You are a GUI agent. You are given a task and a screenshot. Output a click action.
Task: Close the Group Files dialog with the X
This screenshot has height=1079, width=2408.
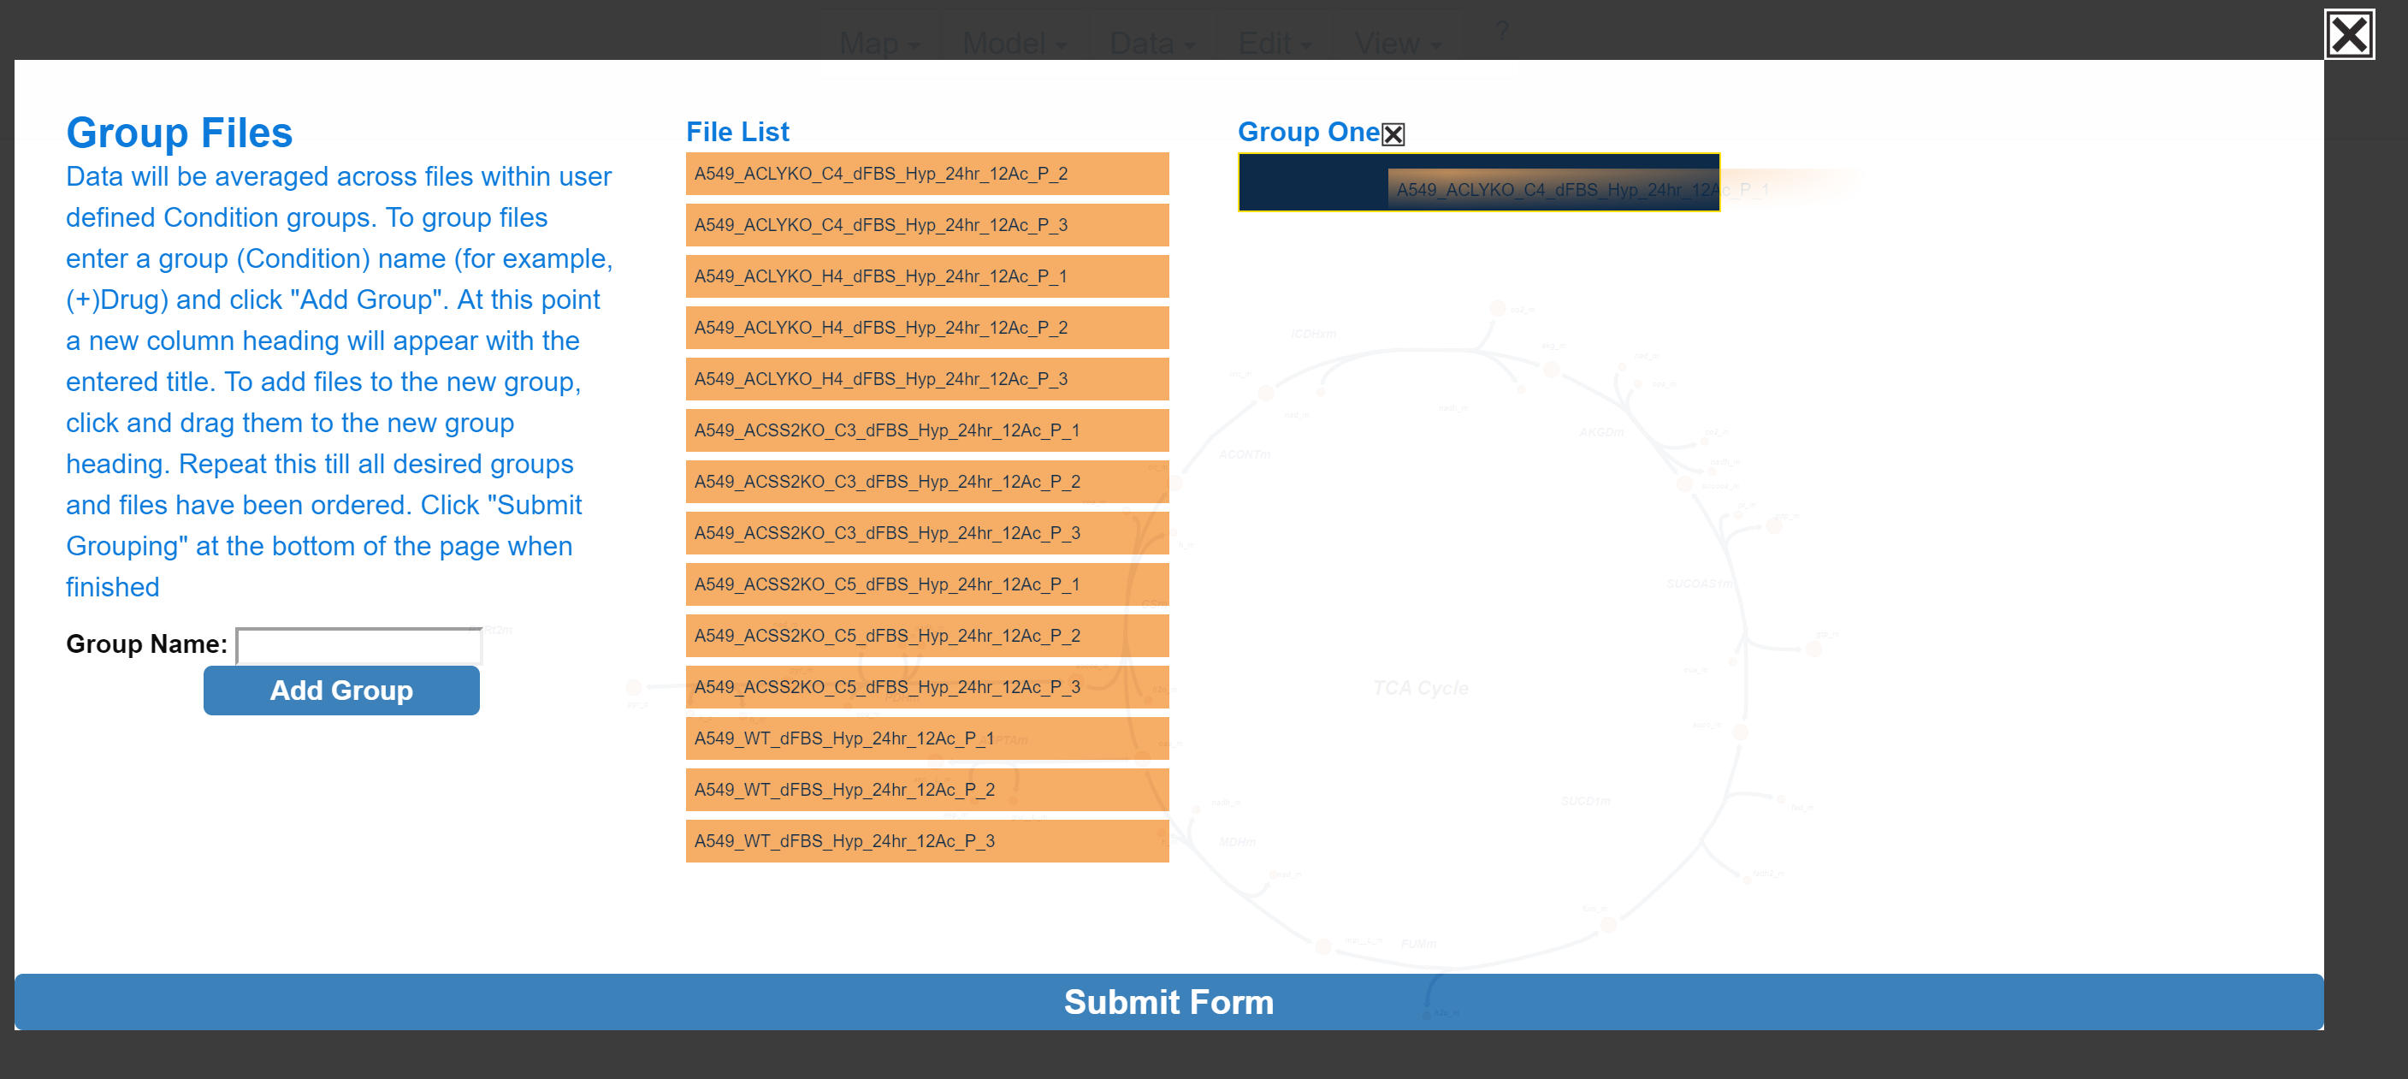pyautogui.click(x=2349, y=34)
